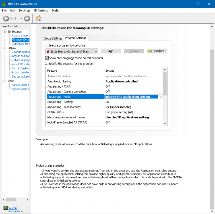Collapse the Display tree node
Image resolution: width=215 pixels, height=214 pixels.
[x=5, y=48]
